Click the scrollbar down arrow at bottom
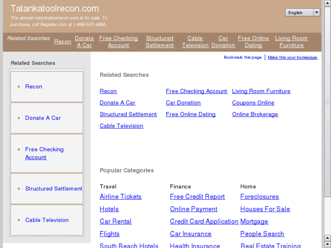The width and height of the screenshot is (331, 248). 327,244
